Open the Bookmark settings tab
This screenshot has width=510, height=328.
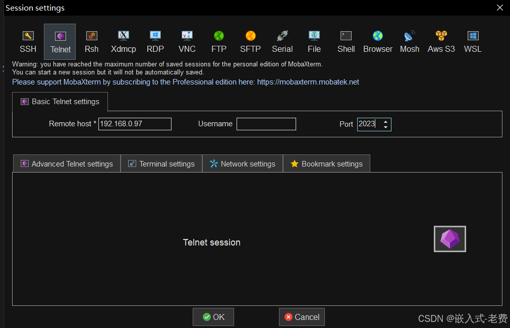[326, 164]
